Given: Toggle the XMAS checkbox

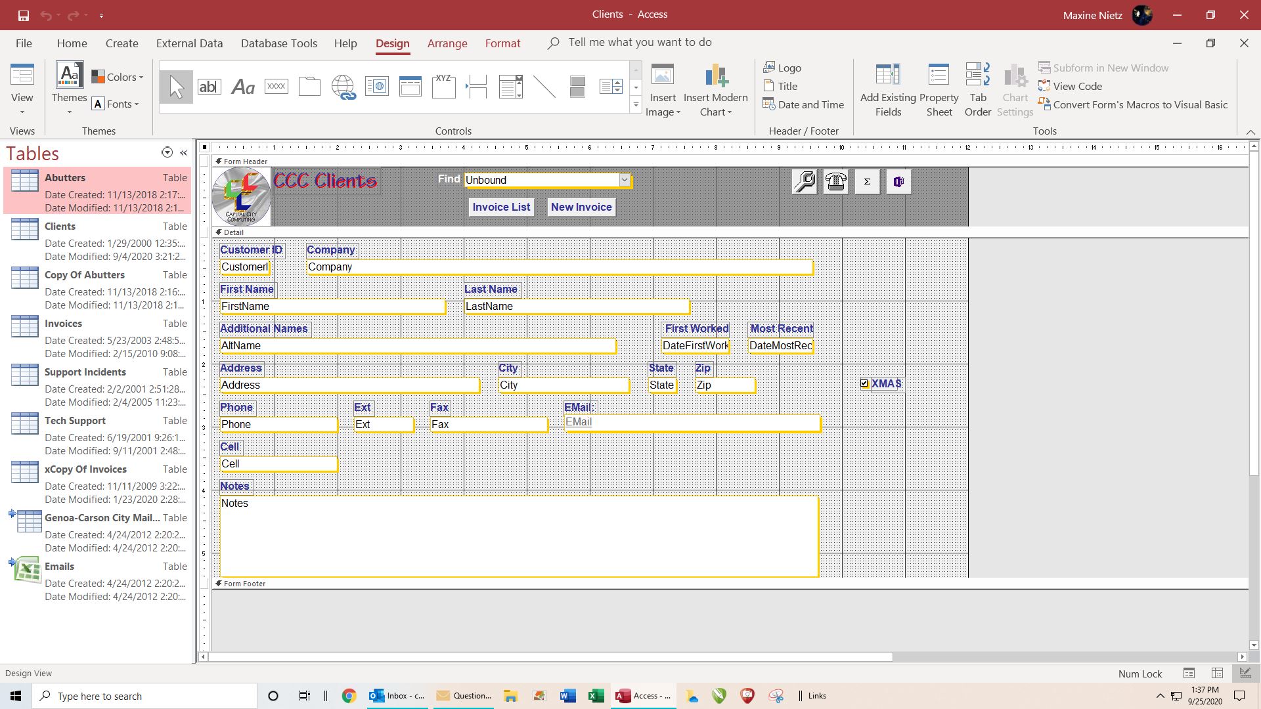Looking at the screenshot, I should pos(864,383).
